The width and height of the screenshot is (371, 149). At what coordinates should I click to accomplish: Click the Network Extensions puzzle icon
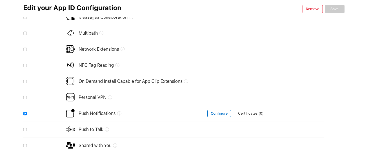(70, 49)
